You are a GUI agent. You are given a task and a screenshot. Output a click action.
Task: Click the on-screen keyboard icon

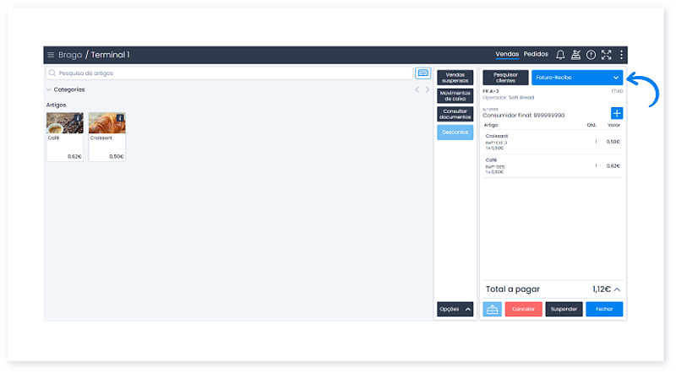coord(423,73)
